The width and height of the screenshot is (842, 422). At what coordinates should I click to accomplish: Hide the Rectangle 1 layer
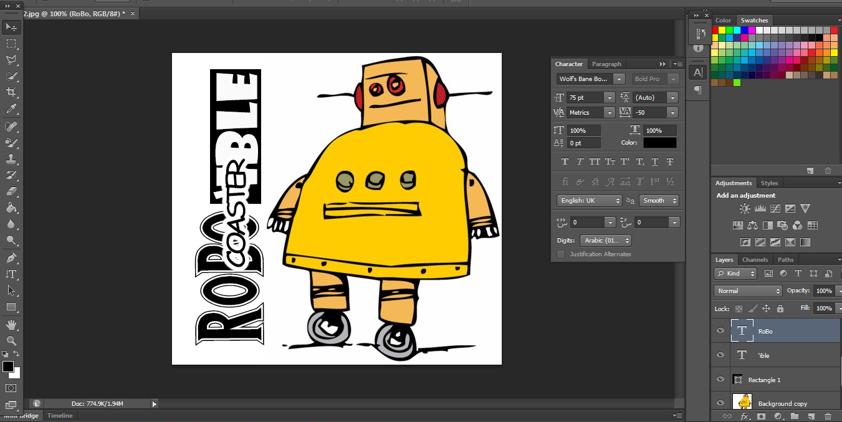(x=720, y=379)
